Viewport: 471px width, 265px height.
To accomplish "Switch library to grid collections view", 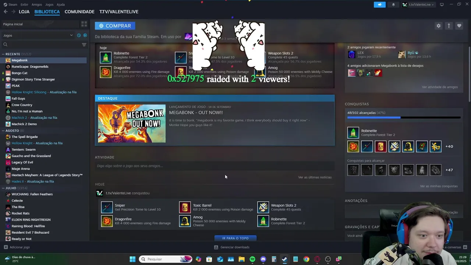I will pyautogui.click(x=84, y=24).
